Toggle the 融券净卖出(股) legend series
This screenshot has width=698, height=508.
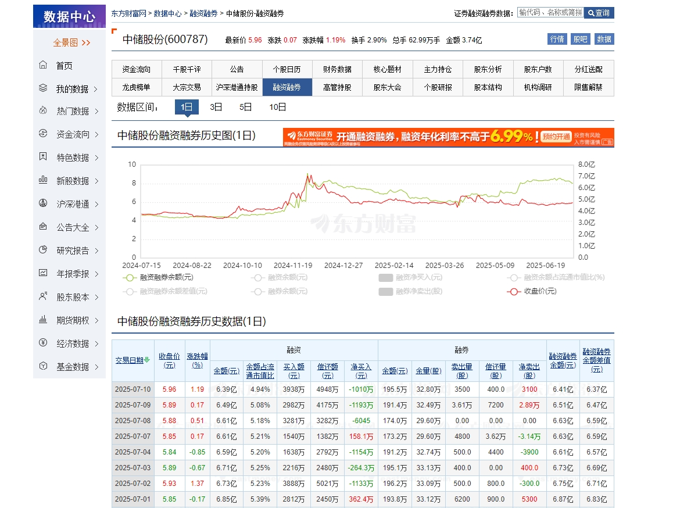410,291
